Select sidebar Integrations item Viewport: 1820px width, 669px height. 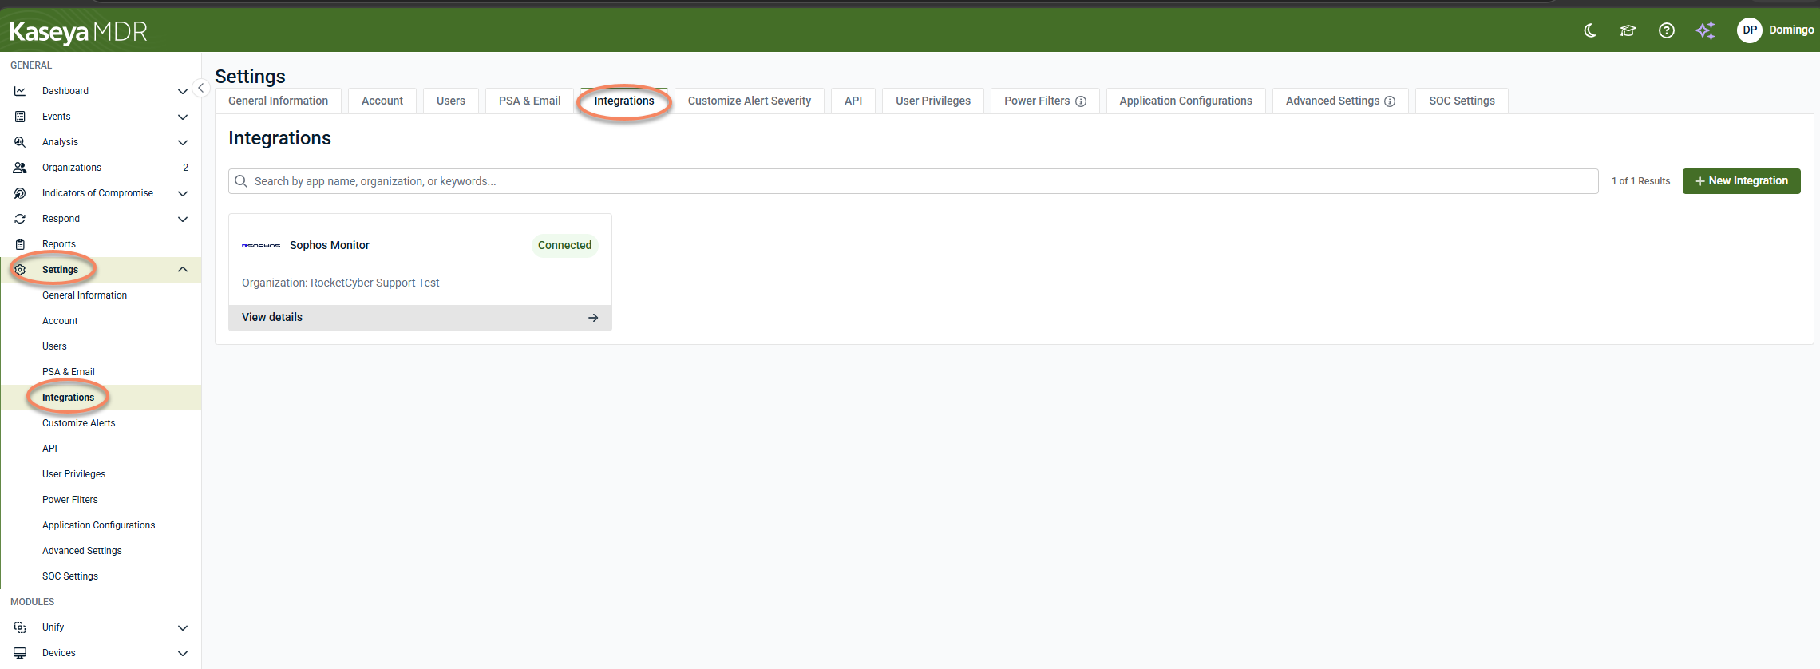pyautogui.click(x=101, y=398)
